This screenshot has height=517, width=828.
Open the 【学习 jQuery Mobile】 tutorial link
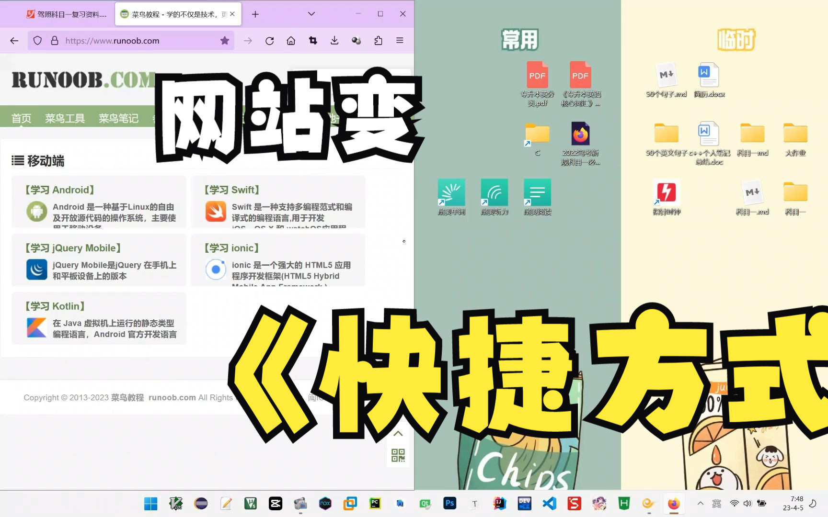pos(73,248)
